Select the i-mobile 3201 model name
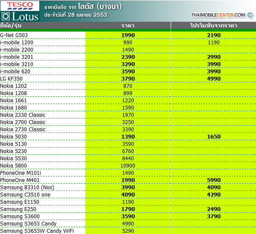Image resolution: width=256 pixels, height=234 pixels. [x=17, y=57]
